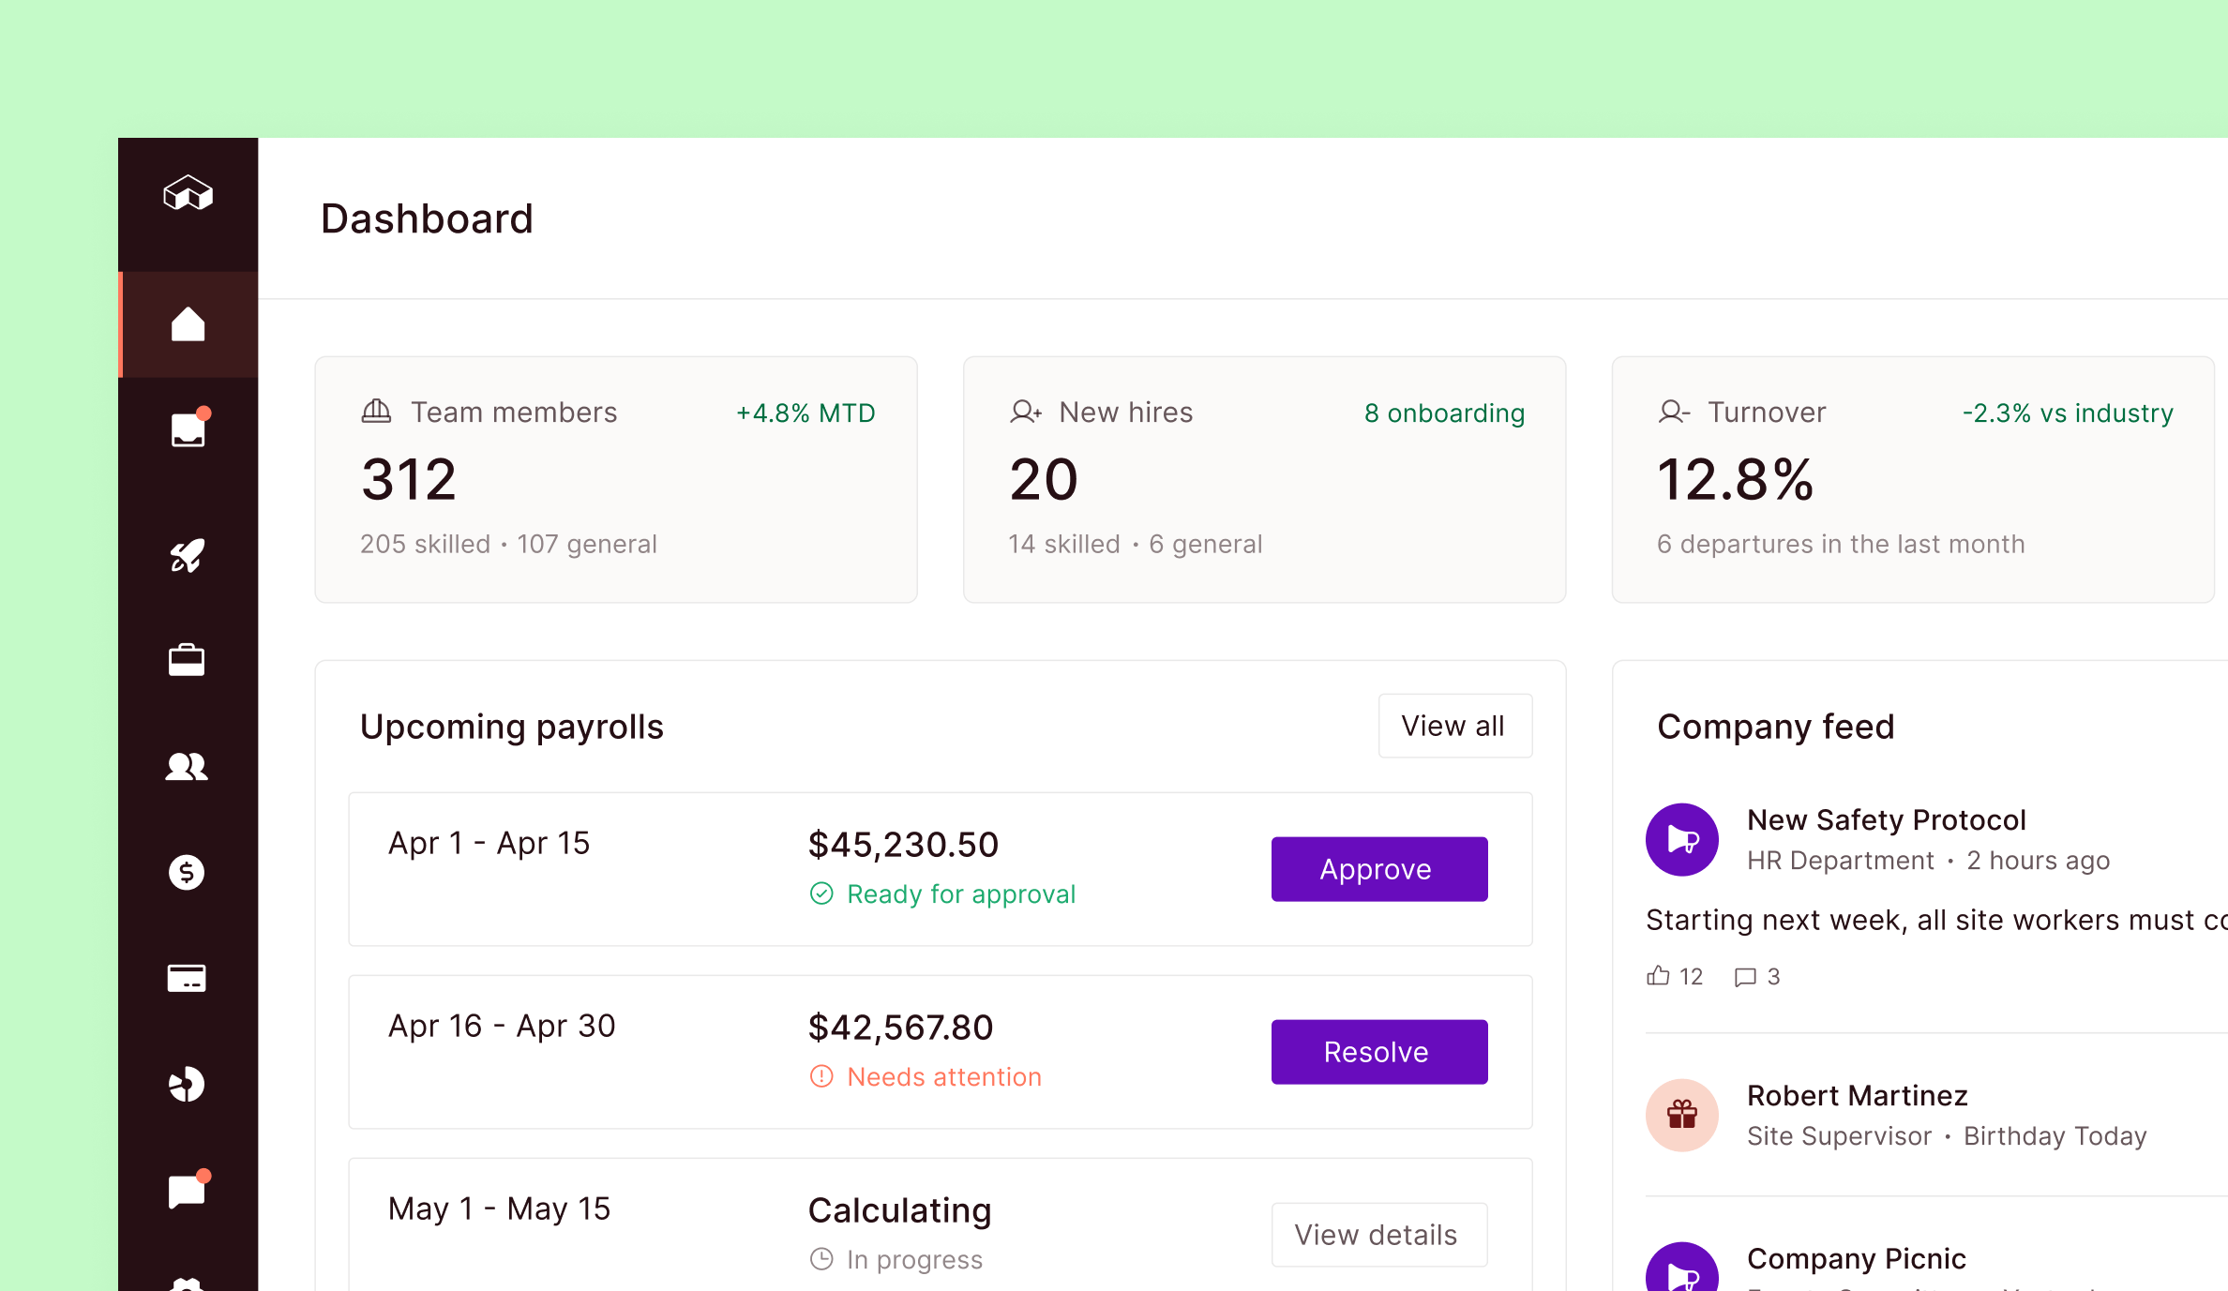View details of the May 1 - May 15 payroll

(1378, 1234)
